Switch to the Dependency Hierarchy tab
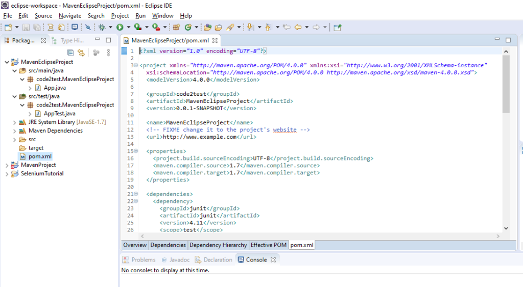Image resolution: width=523 pixels, height=287 pixels. [x=218, y=245]
